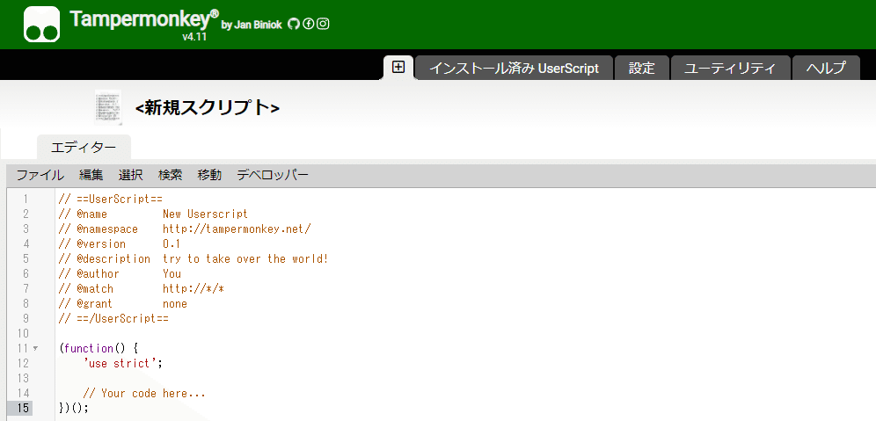This screenshot has height=421, width=876.
Task: Click the script thumbnail icon beside <新規スクリプト>
Action: click(x=108, y=106)
